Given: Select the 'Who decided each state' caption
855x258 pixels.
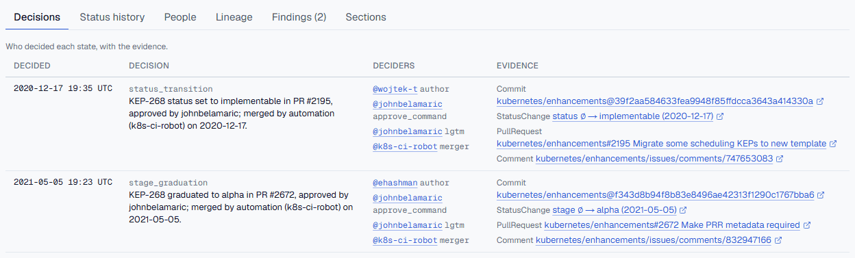Looking at the screenshot, I should [86, 47].
